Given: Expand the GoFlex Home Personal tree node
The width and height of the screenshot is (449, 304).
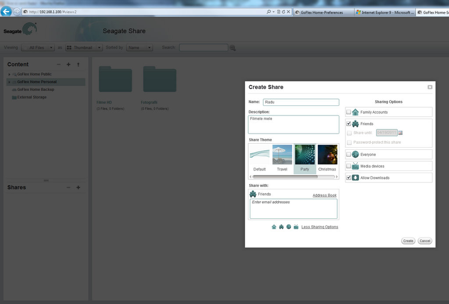Looking at the screenshot, I should [9, 82].
